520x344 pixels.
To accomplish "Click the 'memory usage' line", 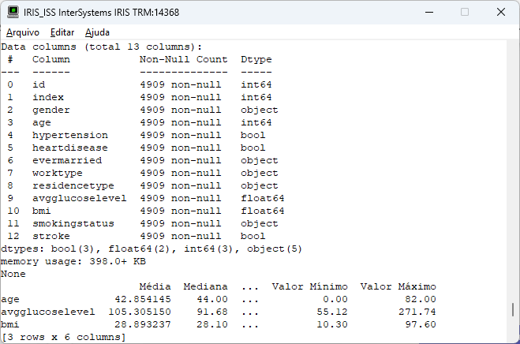I will (x=73, y=261).
